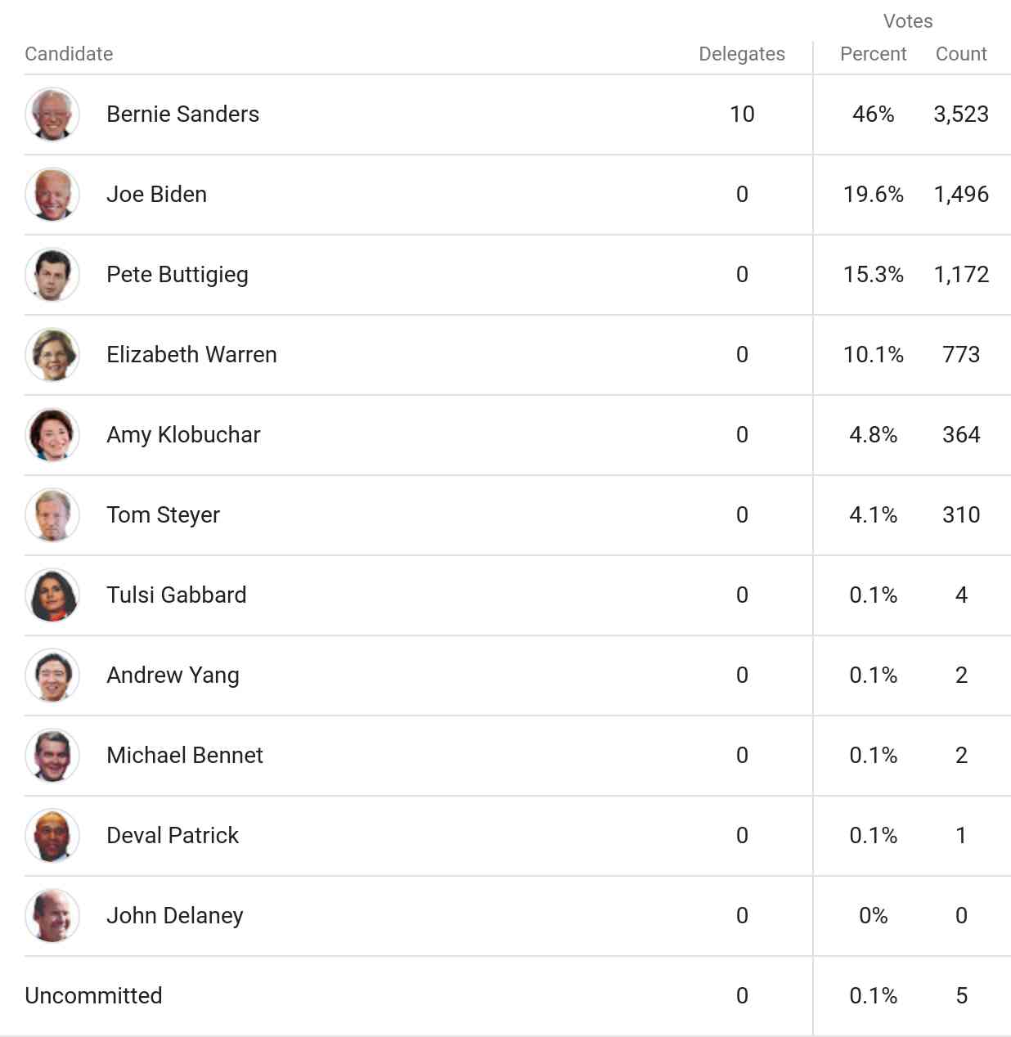Click the Delegates column header
1011x1037 pixels.
coord(741,54)
